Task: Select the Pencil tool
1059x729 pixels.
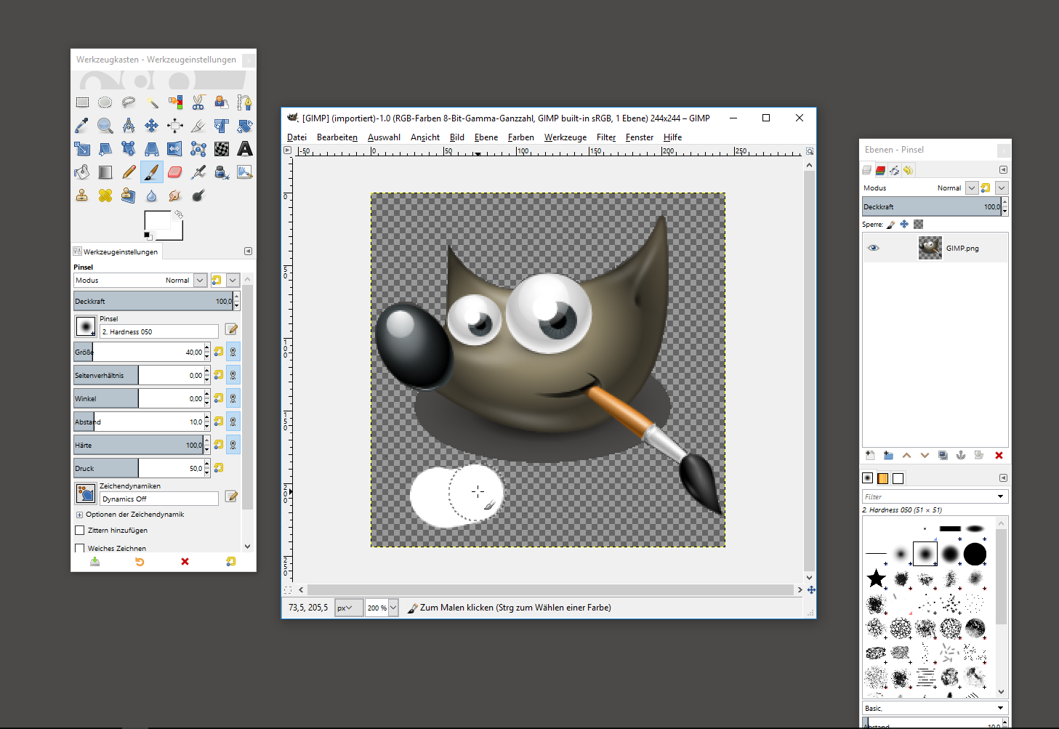Action: point(129,172)
